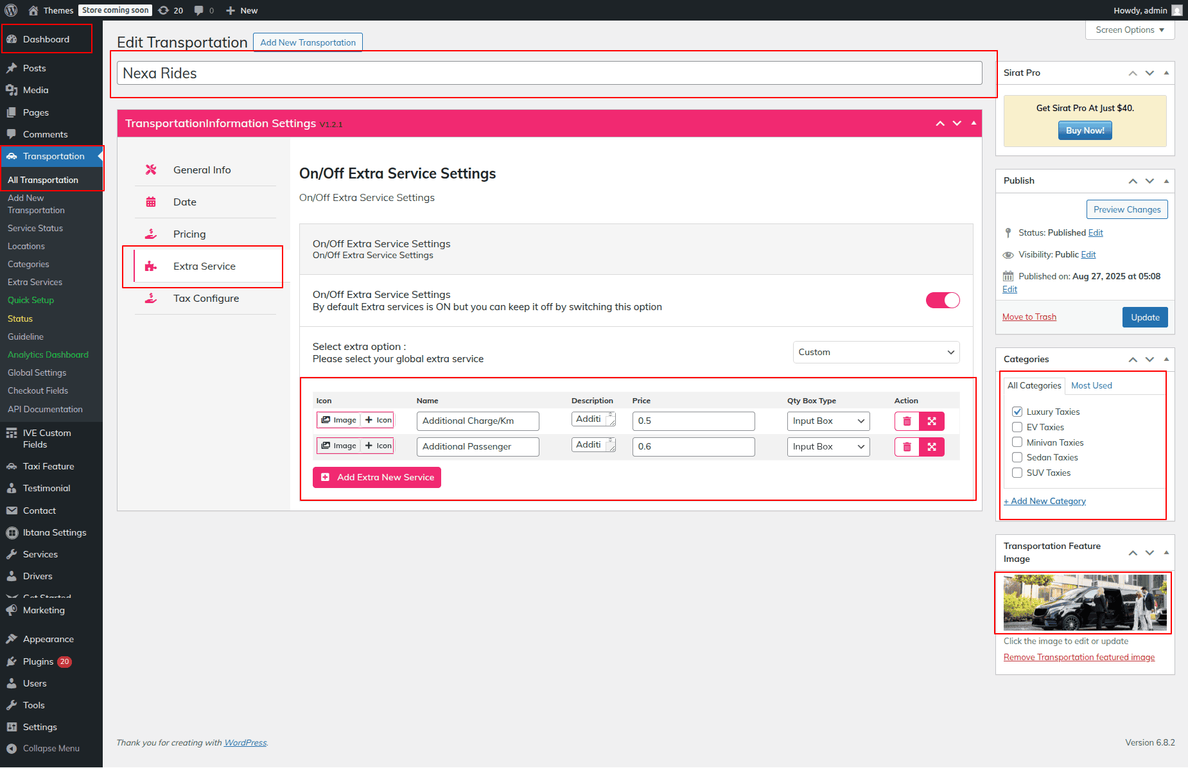1188x768 pixels.
Task: Click Image button in Additional Charge/Km row
Action: click(339, 420)
